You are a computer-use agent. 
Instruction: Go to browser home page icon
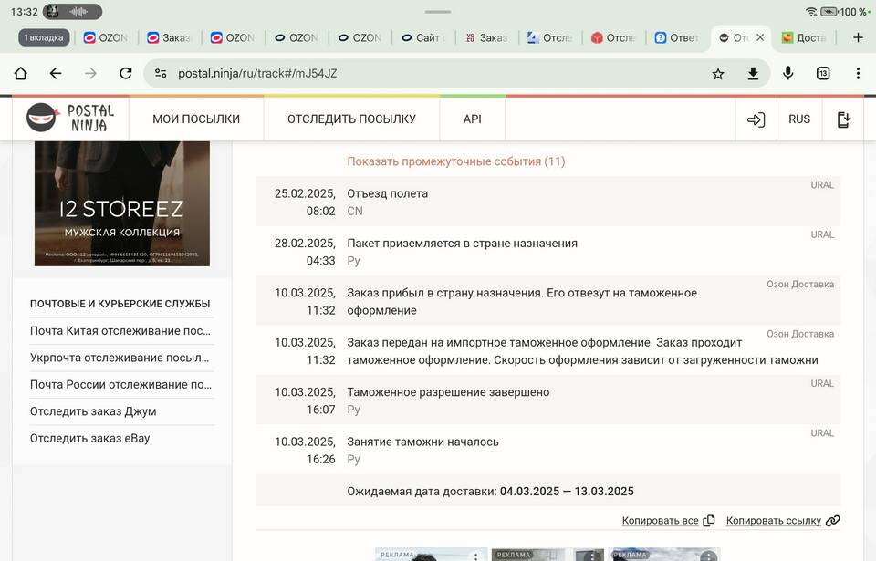(x=21, y=73)
